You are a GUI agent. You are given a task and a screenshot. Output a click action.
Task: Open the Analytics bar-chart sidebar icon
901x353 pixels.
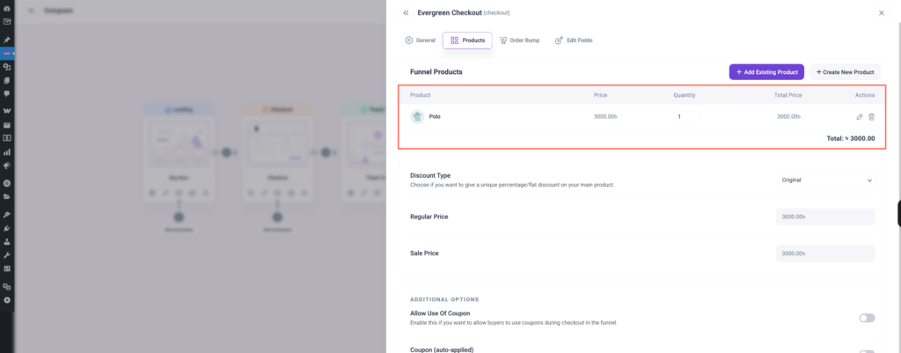pos(7,152)
